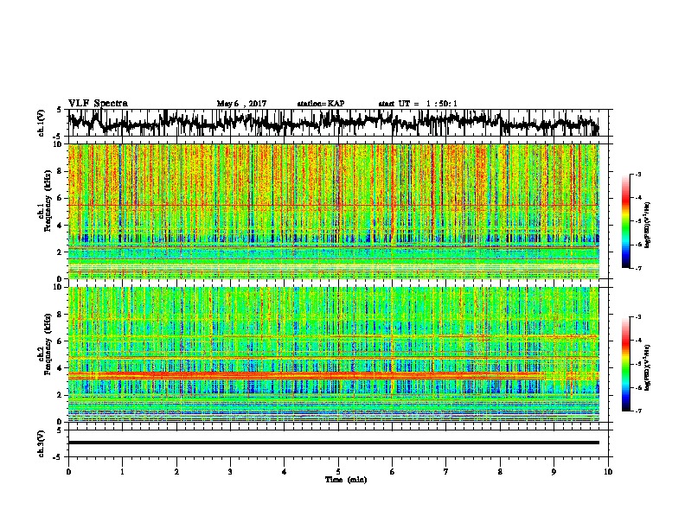
Task: Click the "ch.3(V)" axis label
Action: point(42,443)
